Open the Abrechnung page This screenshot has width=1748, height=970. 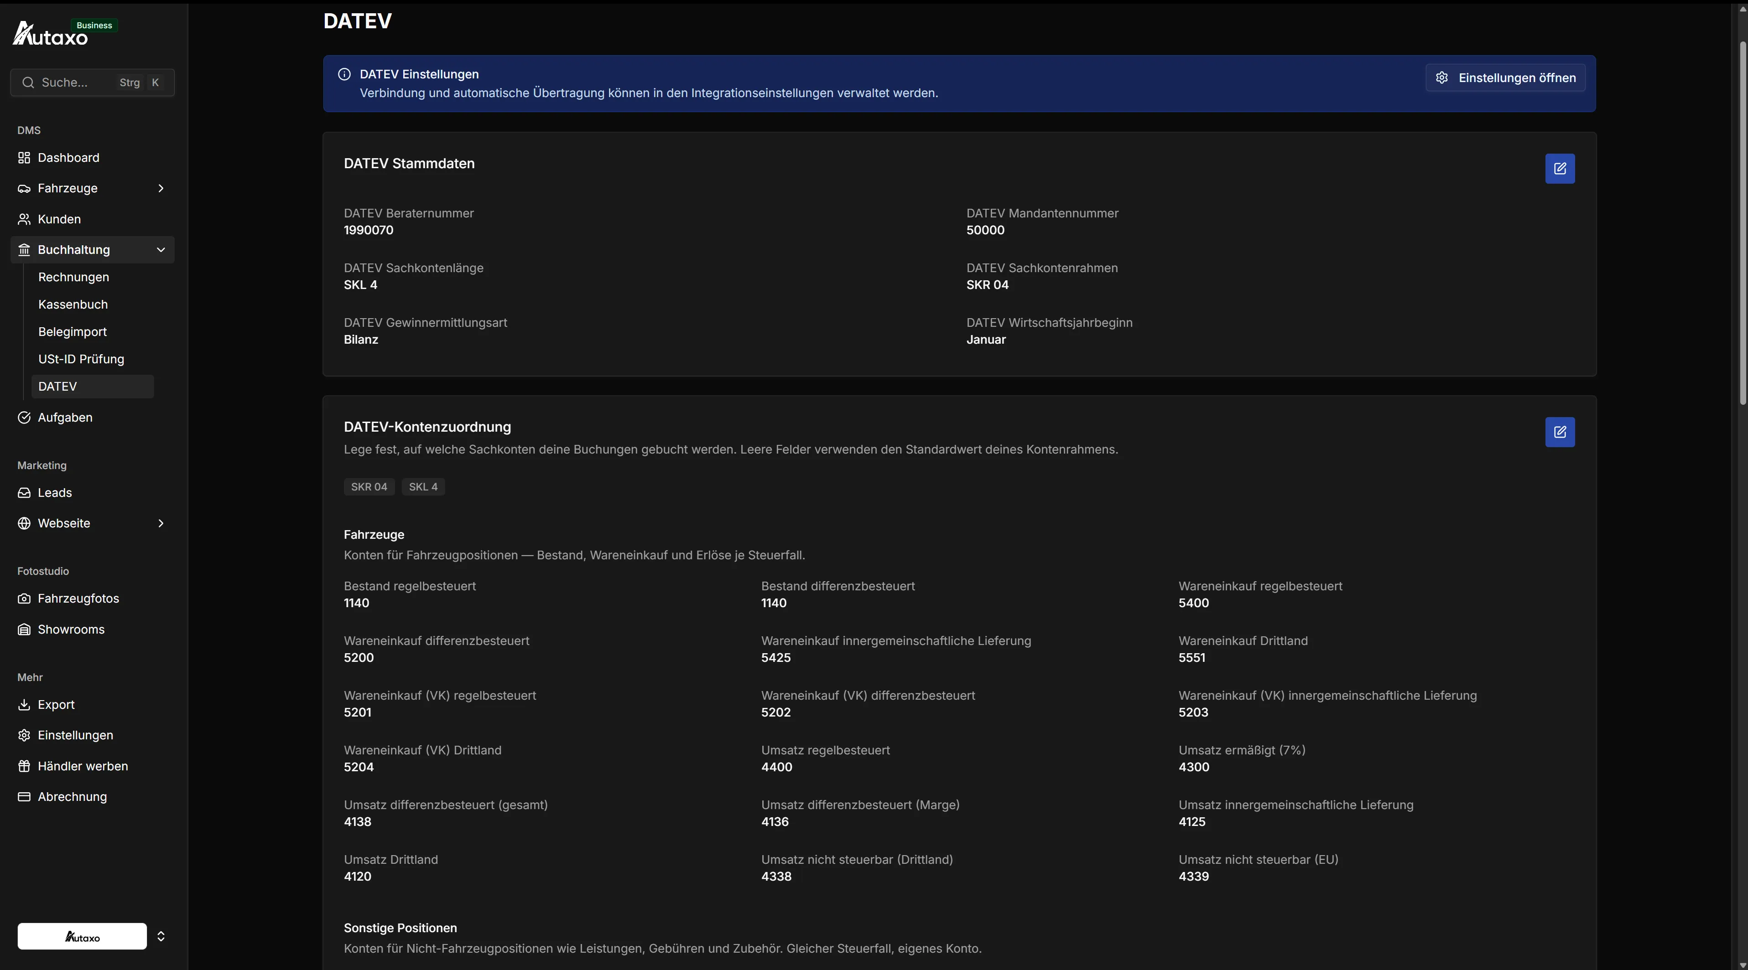(92, 797)
